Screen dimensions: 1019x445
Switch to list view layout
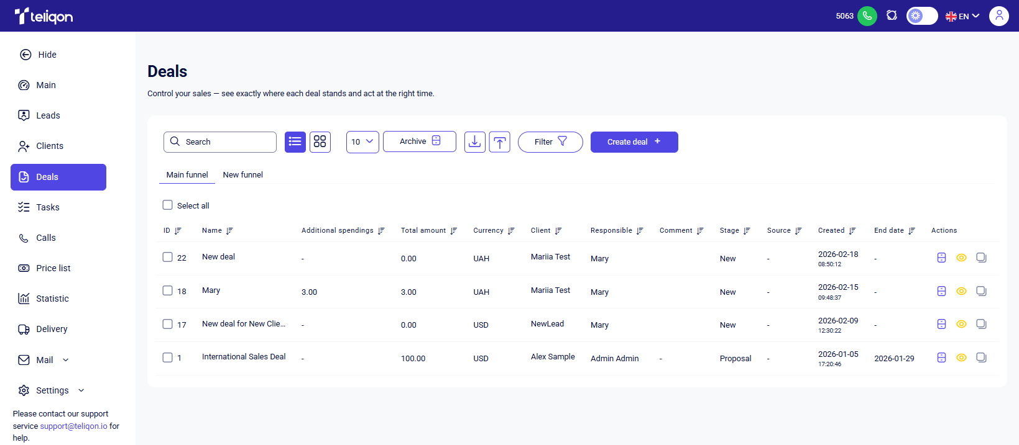(x=295, y=142)
